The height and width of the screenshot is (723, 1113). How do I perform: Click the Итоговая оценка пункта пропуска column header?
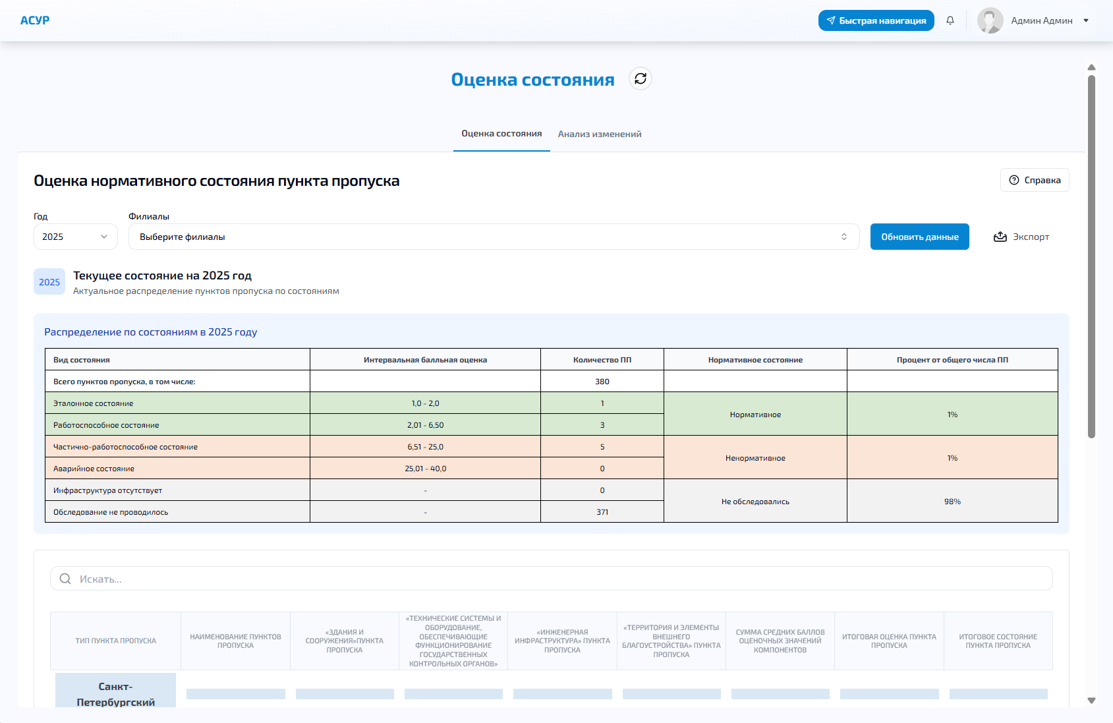888,641
